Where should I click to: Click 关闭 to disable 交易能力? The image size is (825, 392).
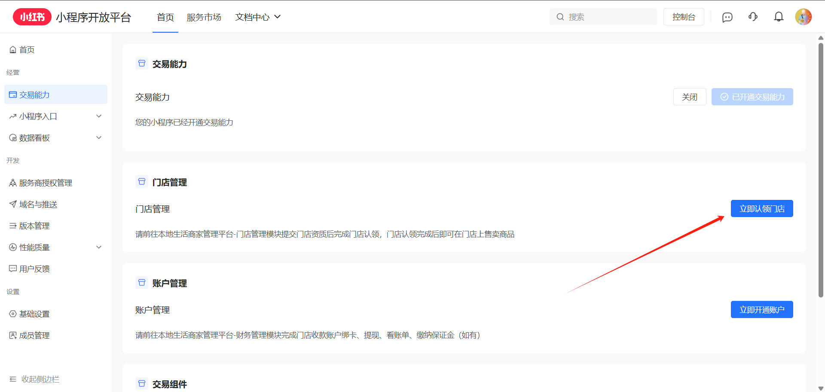689,97
